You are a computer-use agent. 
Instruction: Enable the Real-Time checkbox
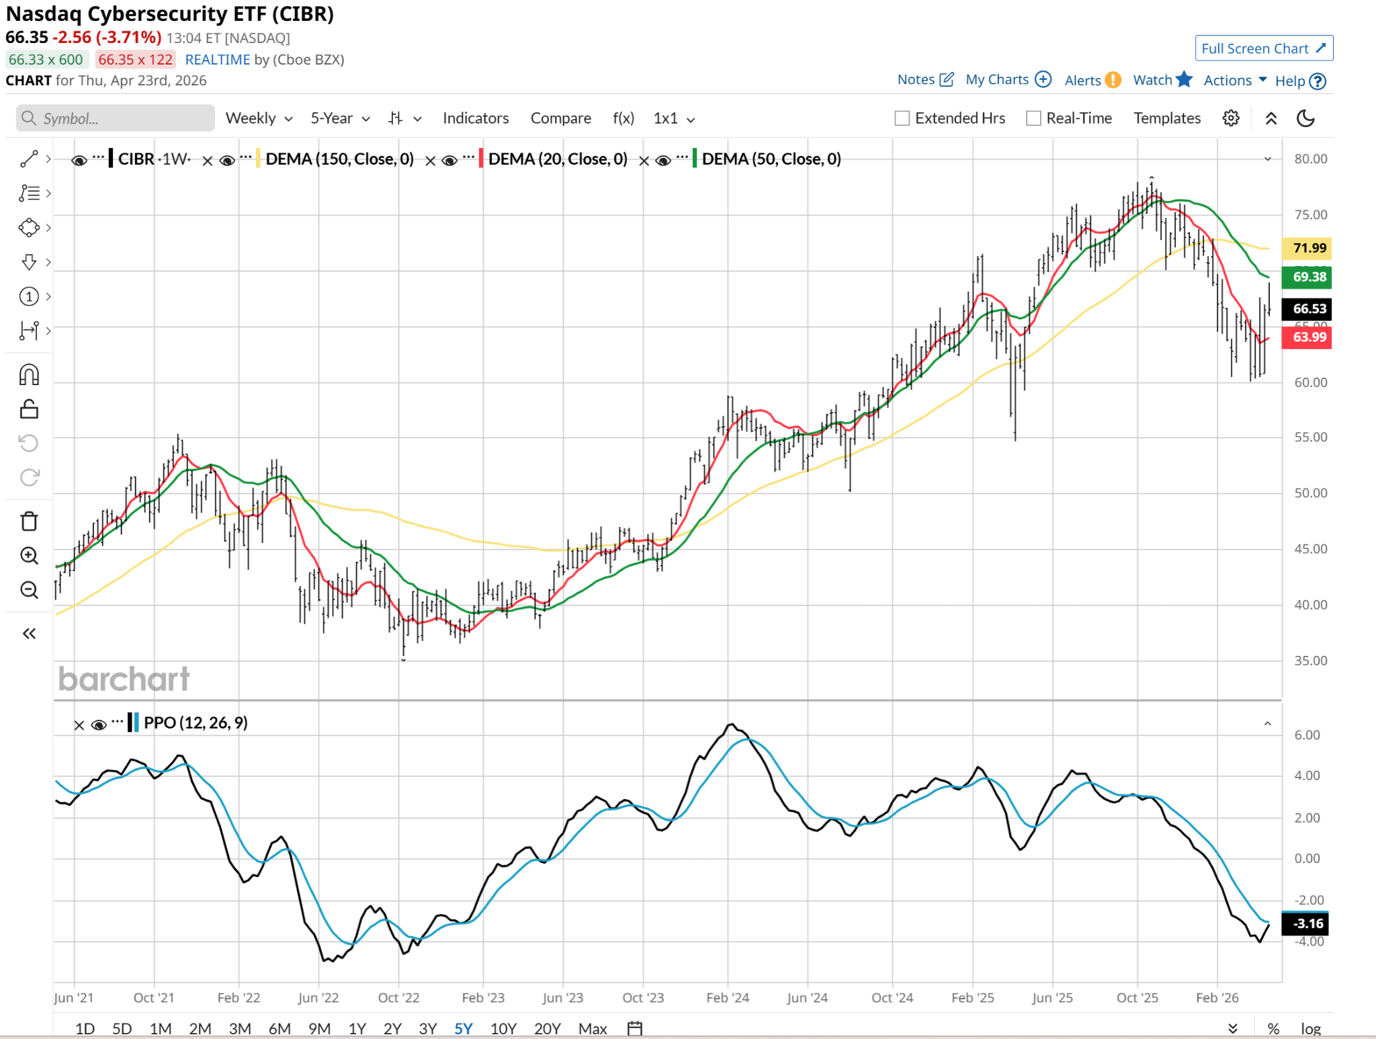(1033, 118)
